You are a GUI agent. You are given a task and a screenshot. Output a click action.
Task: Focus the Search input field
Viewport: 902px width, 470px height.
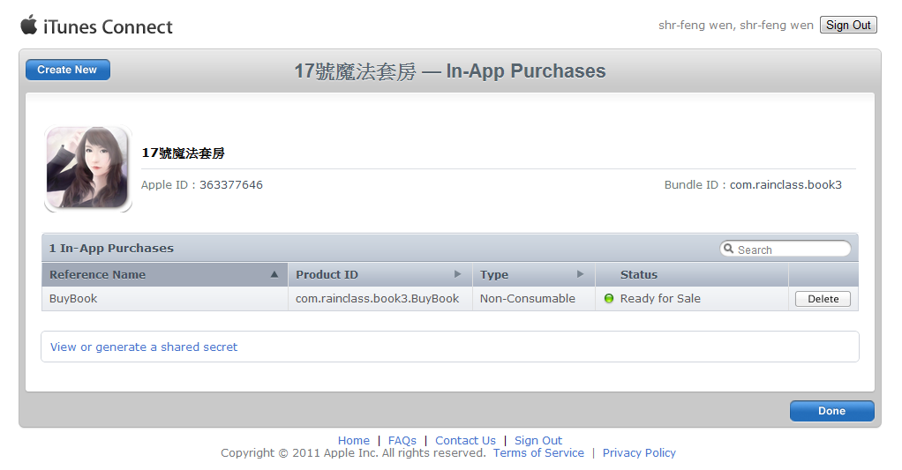point(785,249)
